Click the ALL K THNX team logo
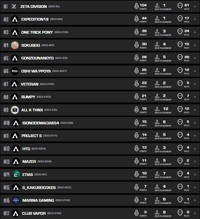This screenshot has height=219, width=200. [15, 110]
